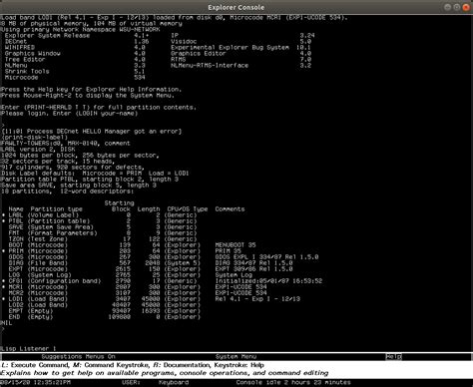
Task: Click the '(print-disk-label)' command line
Action: [x=35, y=138]
